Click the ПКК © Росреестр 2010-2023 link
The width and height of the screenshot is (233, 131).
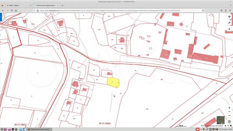pos(212,126)
